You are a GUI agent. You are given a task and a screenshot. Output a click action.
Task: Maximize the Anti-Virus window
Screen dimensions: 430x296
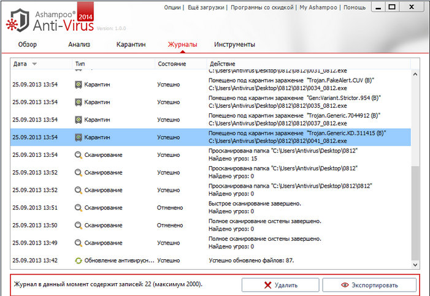click(x=392, y=7)
